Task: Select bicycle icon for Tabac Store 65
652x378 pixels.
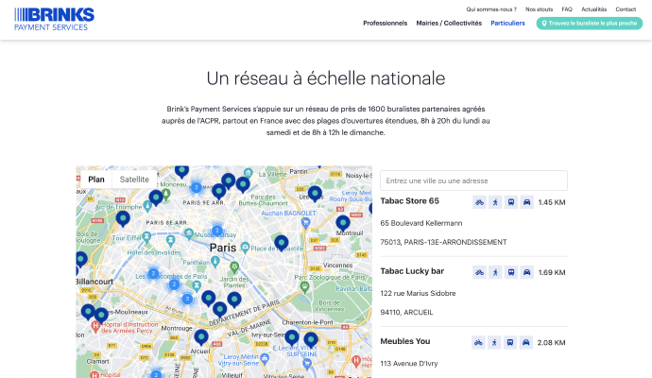Action: coord(479,202)
